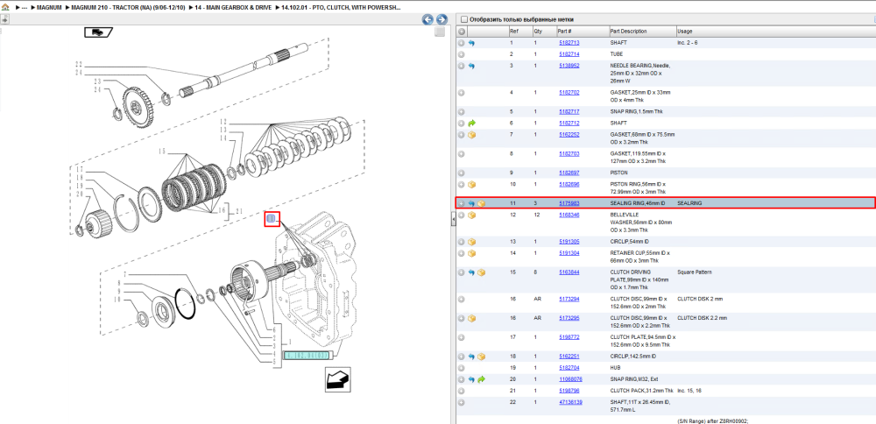Click blue back-arrow icon on SEALING RING row
Viewport: 876px width, 424px height.
pos(471,203)
